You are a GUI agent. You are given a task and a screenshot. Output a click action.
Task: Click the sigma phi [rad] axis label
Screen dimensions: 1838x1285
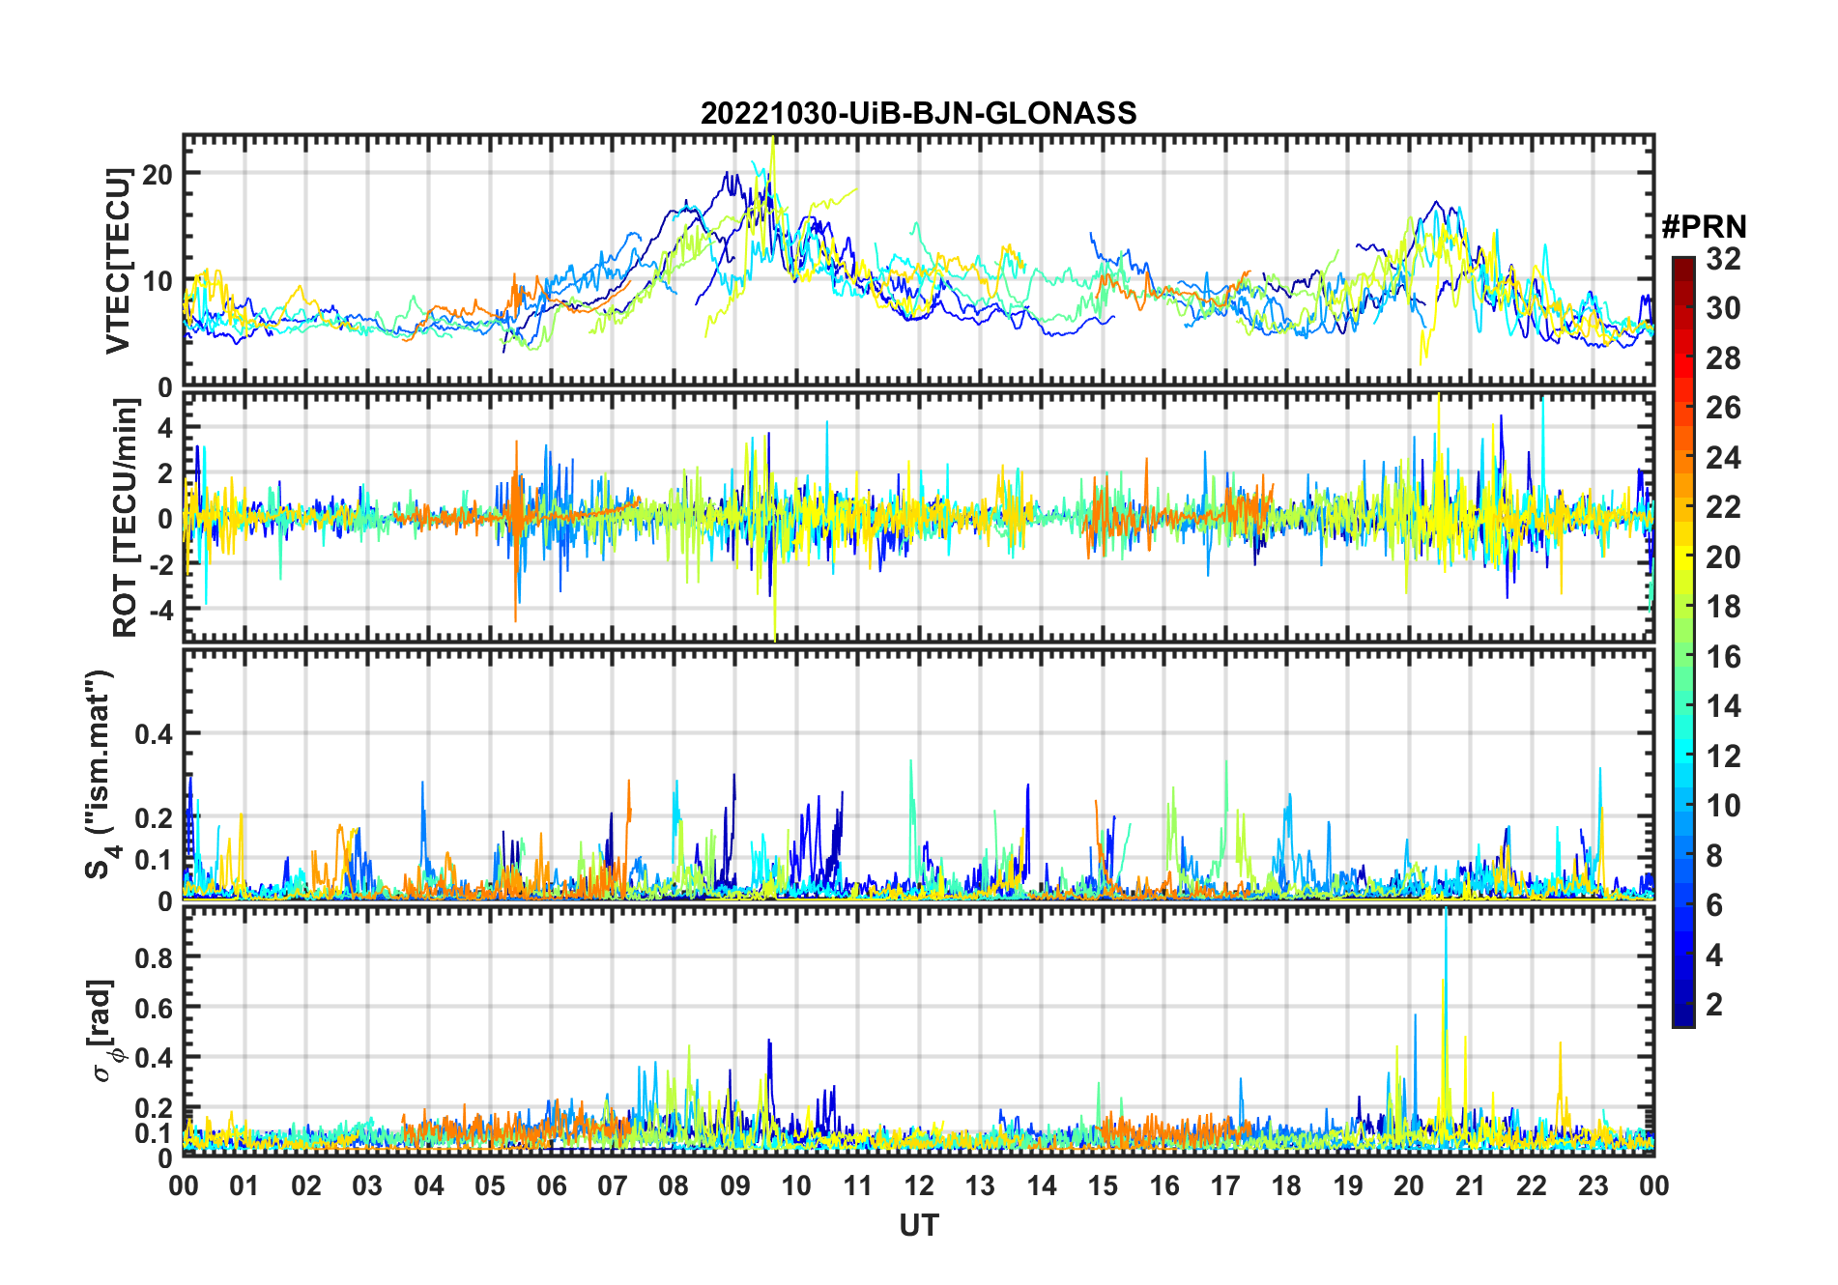coord(107,1030)
